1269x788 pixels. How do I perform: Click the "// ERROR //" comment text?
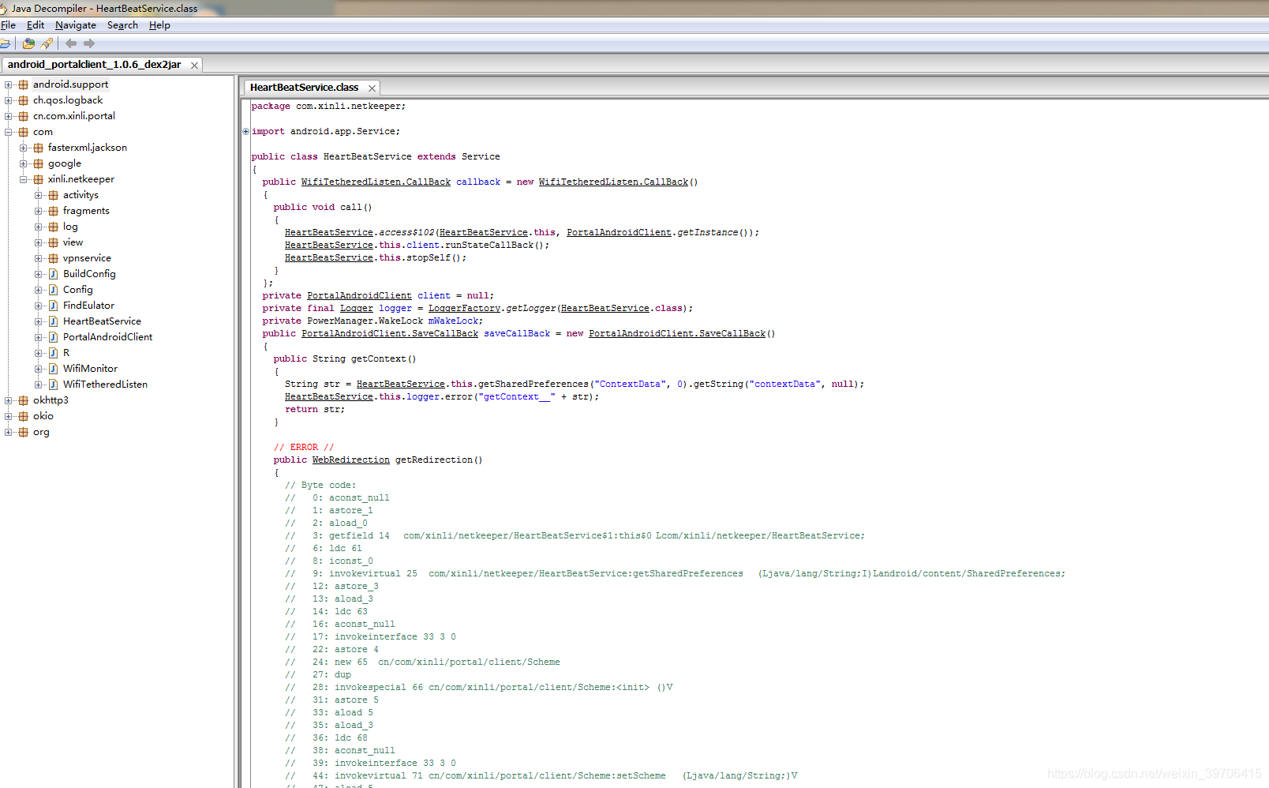click(x=304, y=448)
